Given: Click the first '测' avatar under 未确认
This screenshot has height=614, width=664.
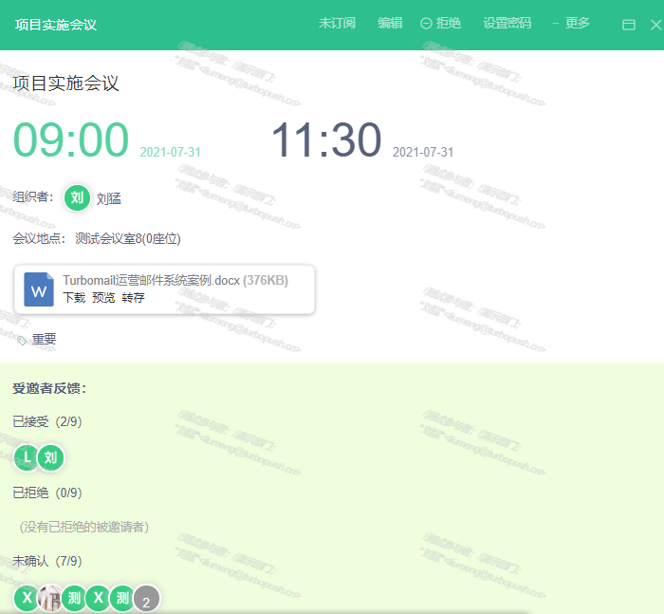Looking at the screenshot, I should coord(74,598).
